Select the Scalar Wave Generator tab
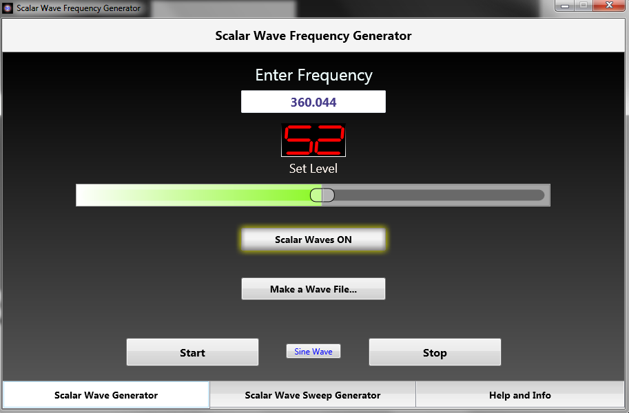 point(105,395)
